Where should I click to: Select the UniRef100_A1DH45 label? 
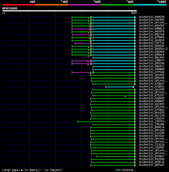[152, 98]
